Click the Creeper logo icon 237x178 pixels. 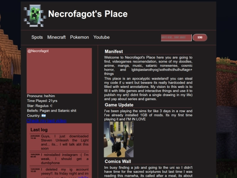tap(35, 16)
